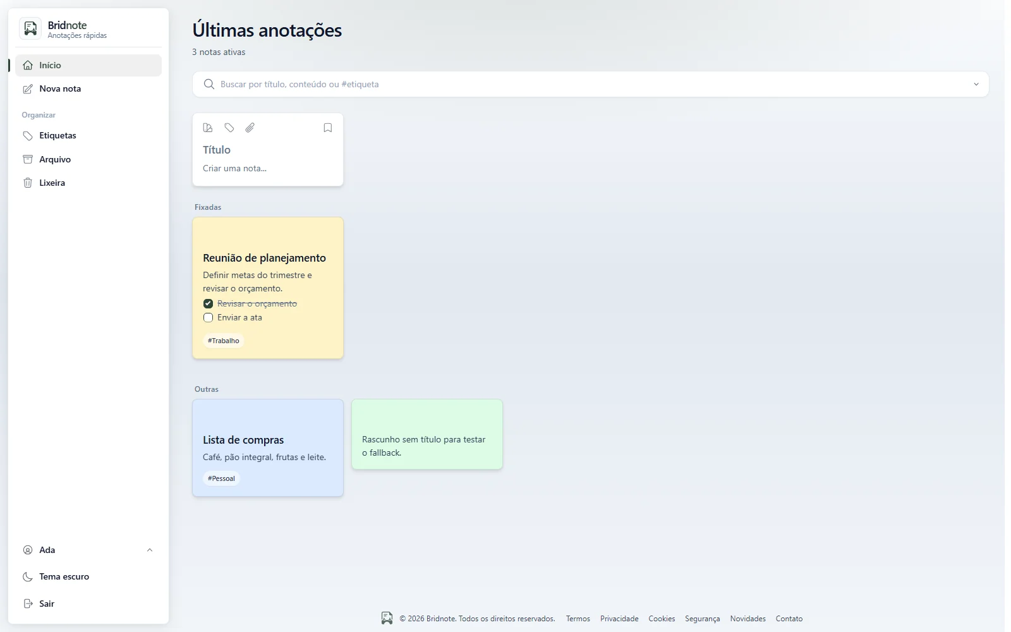This screenshot has height=632, width=1011.
Task: Click the 'Últimas anotações' heading
Action: click(x=267, y=30)
